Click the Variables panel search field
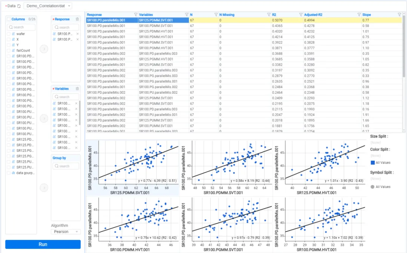 [66, 97]
